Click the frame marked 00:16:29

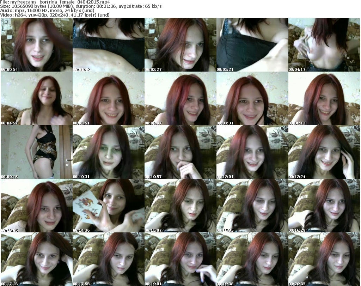[324, 206]
